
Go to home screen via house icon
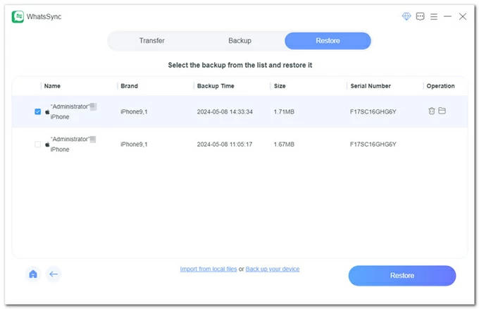pyautogui.click(x=33, y=274)
